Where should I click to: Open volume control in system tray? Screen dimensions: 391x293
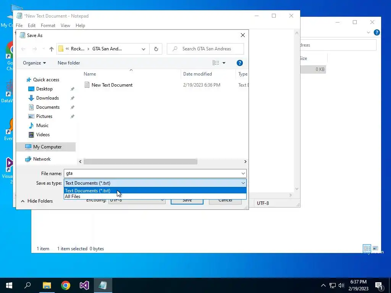point(341,285)
